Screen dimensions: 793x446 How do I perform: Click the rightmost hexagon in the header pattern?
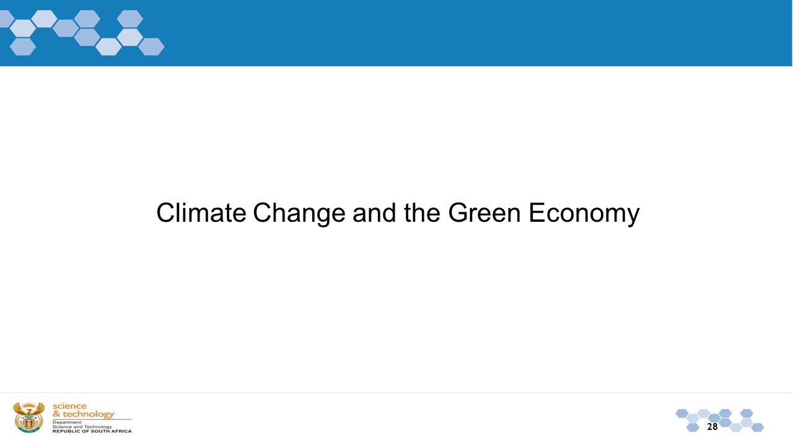(x=151, y=46)
